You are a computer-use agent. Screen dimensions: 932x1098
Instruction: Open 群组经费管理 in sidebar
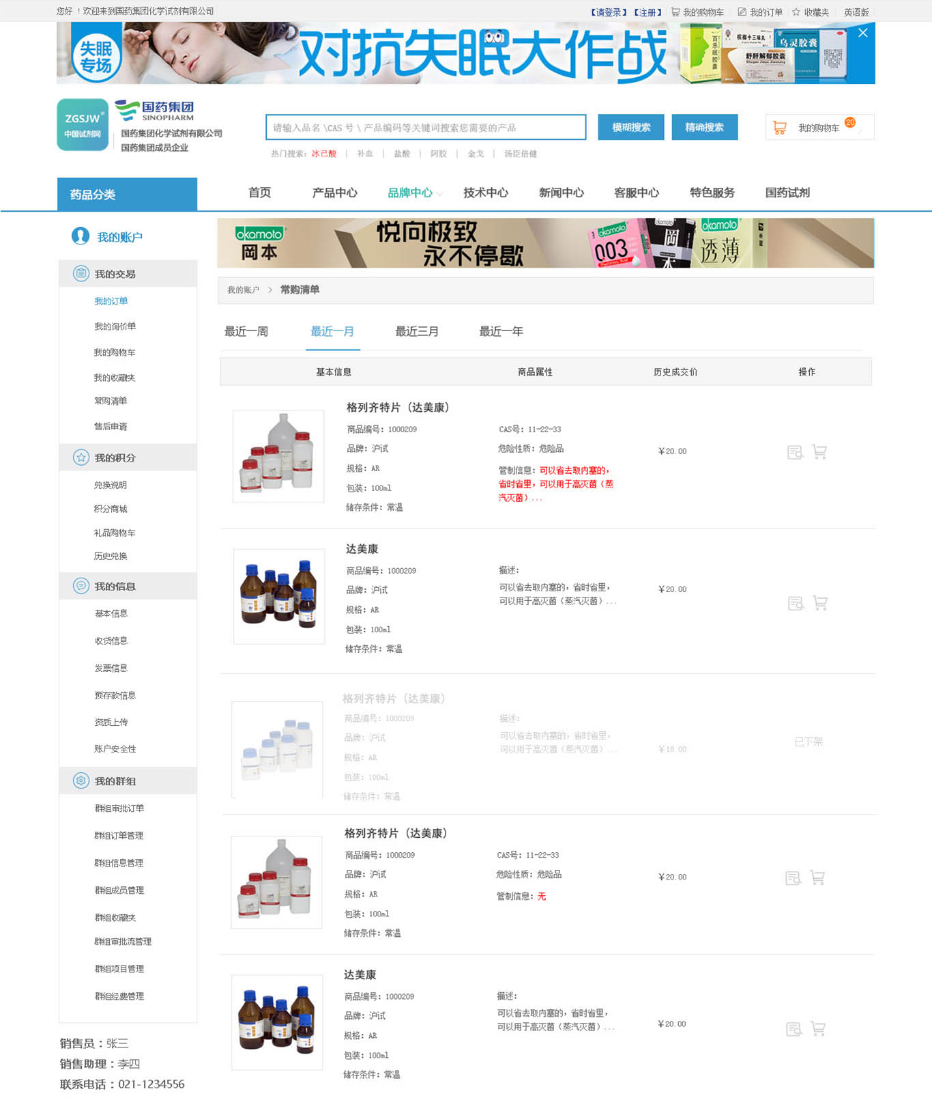point(119,996)
